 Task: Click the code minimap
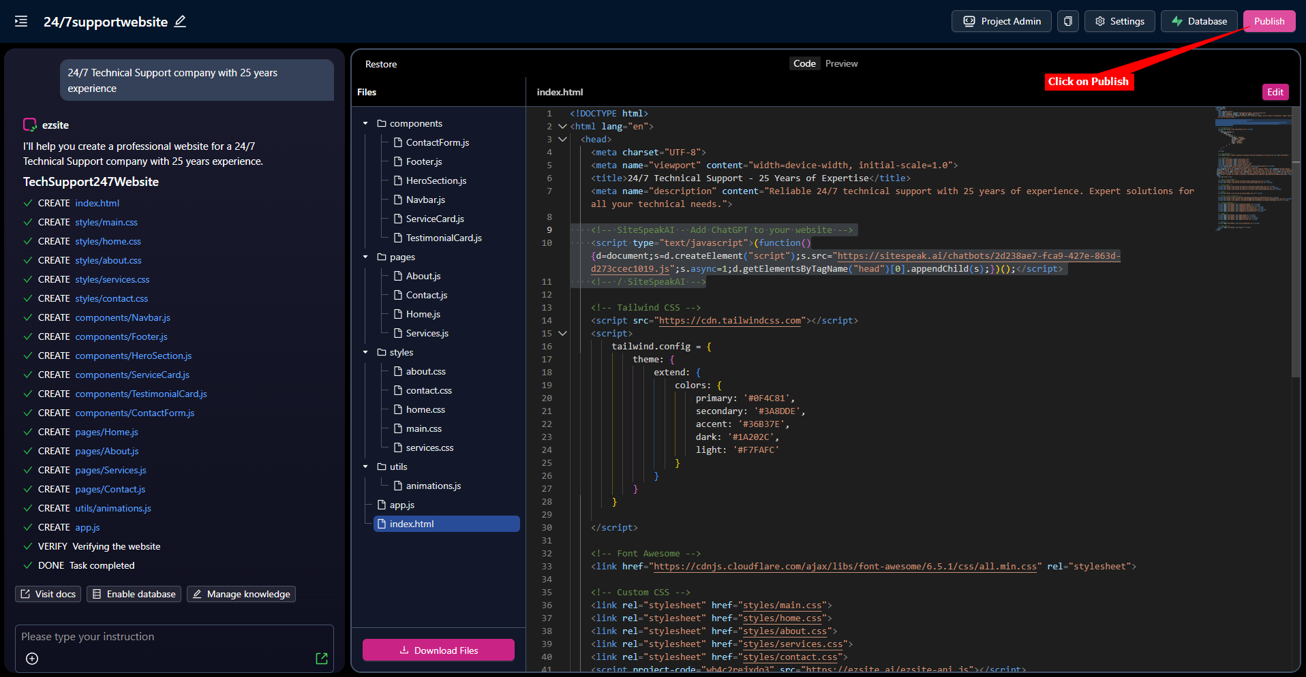tap(1253, 169)
